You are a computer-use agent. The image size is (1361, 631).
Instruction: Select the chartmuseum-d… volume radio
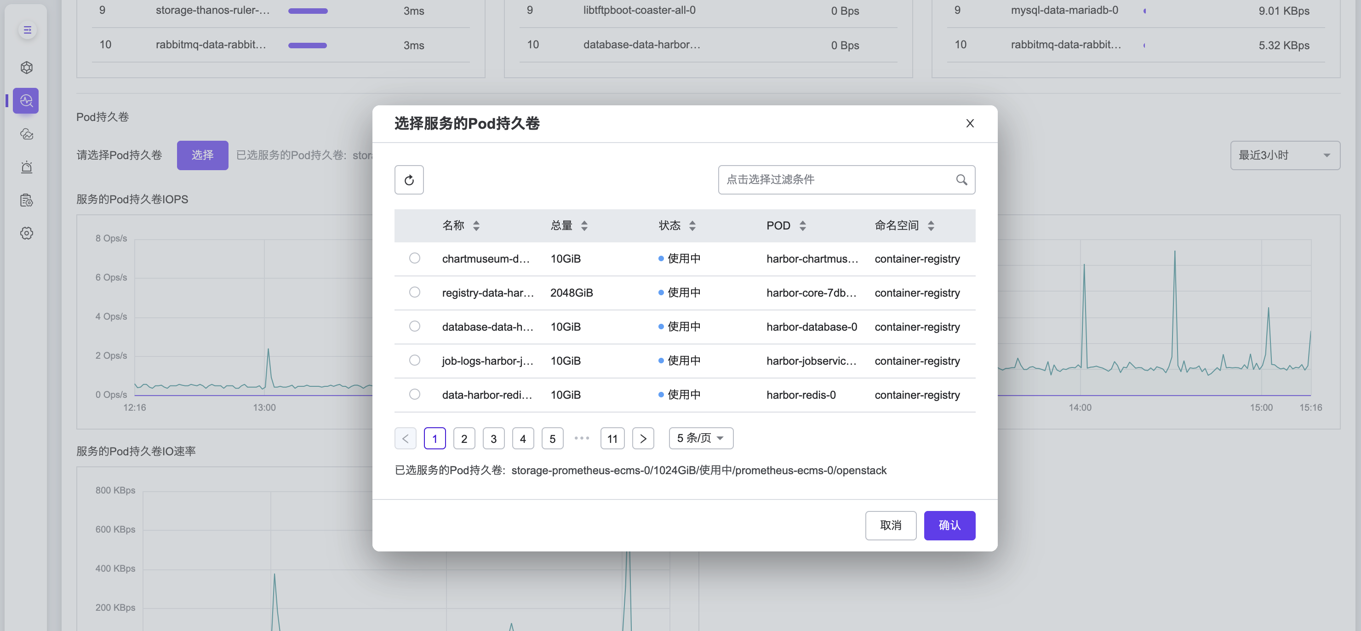[415, 258]
